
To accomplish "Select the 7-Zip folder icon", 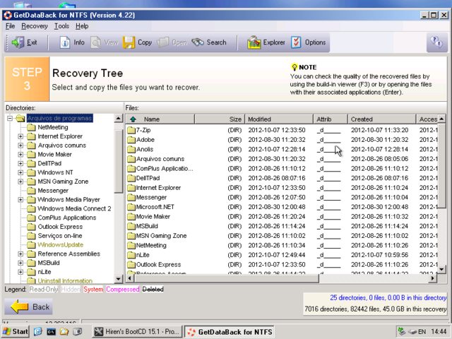I will 131,130.
